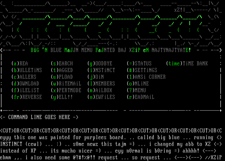
Task: Choose the (u)PLOAD option
Action: pos(62,77)
